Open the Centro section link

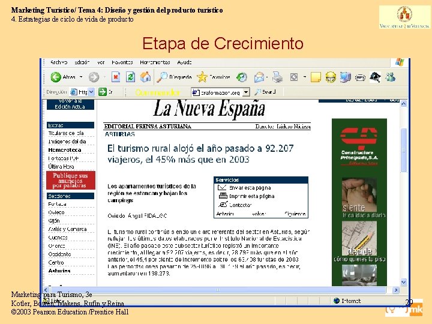[x=56, y=263]
